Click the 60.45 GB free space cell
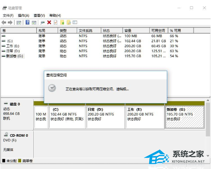Viewport: 211px width, 169px height. (158, 46)
